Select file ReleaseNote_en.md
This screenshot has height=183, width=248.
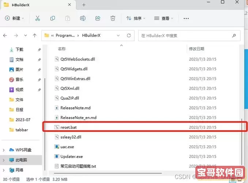78,117
